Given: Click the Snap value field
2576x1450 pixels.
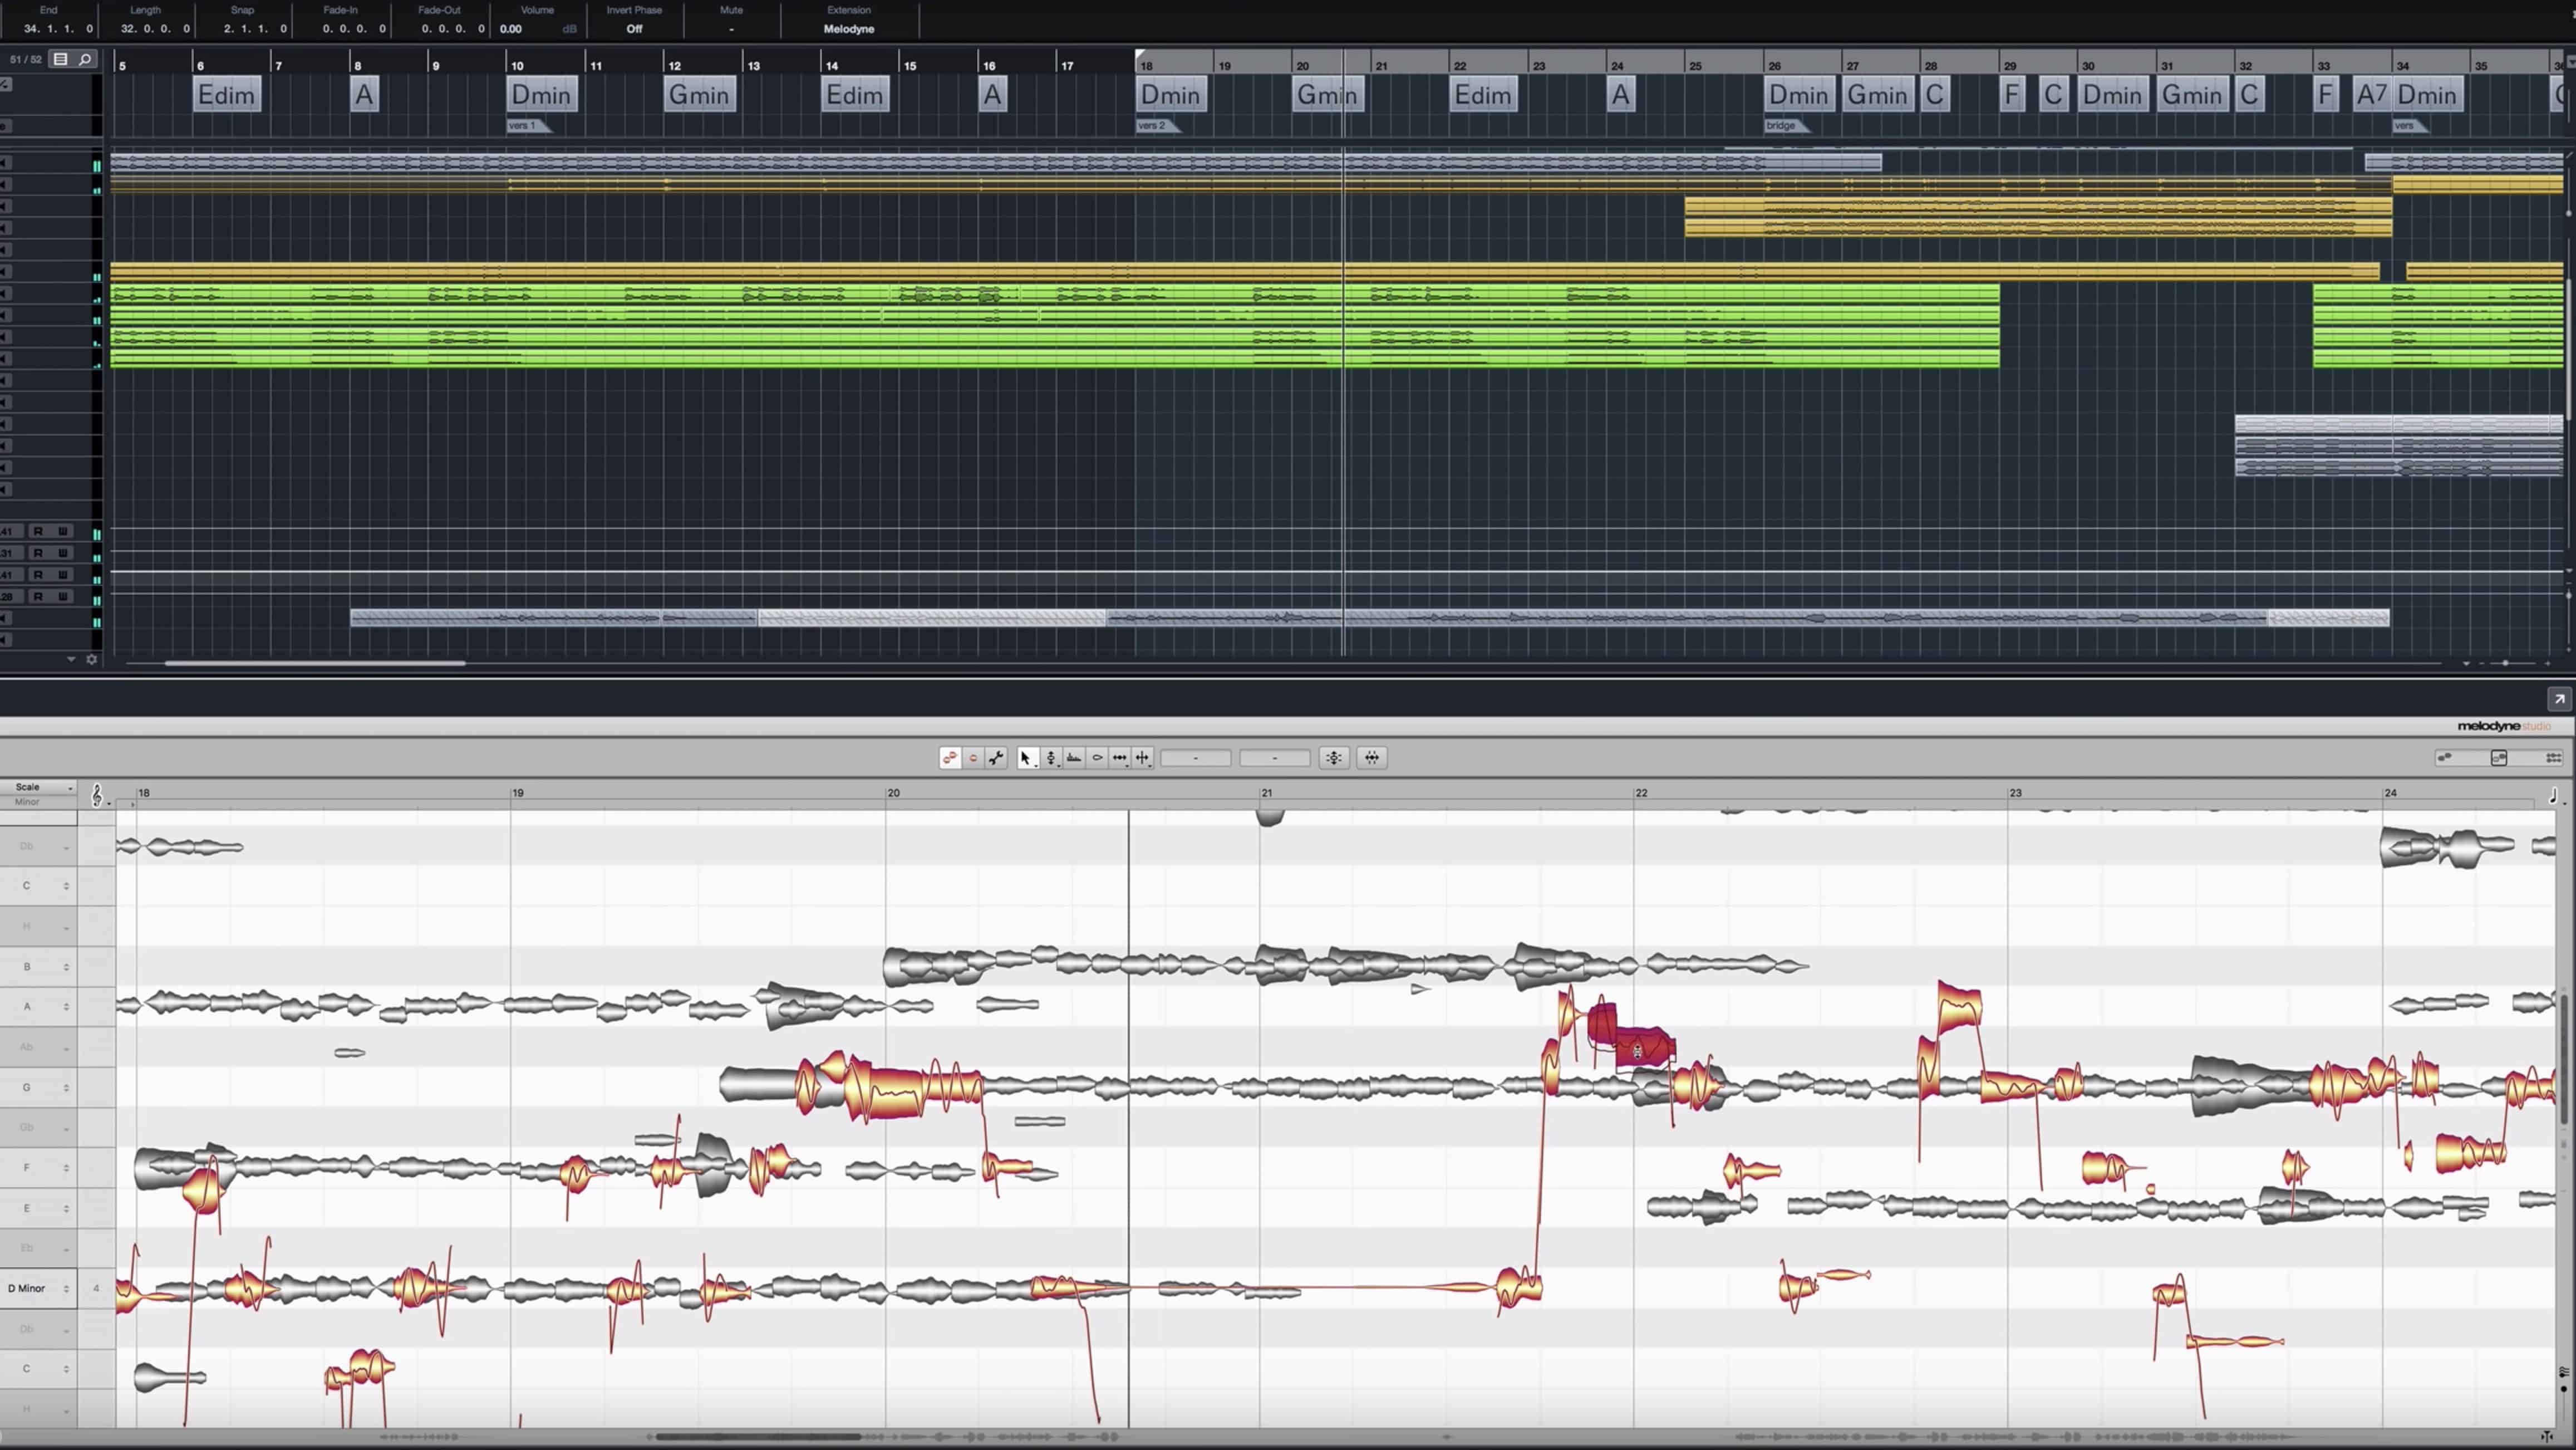Looking at the screenshot, I should 255,29.
